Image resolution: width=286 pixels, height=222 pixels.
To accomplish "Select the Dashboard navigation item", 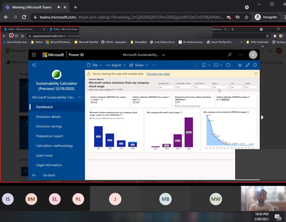I will (56, 107).
